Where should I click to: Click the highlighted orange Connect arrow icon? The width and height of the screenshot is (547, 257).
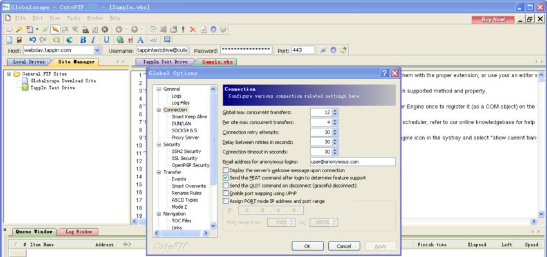[x=55, y=30]
